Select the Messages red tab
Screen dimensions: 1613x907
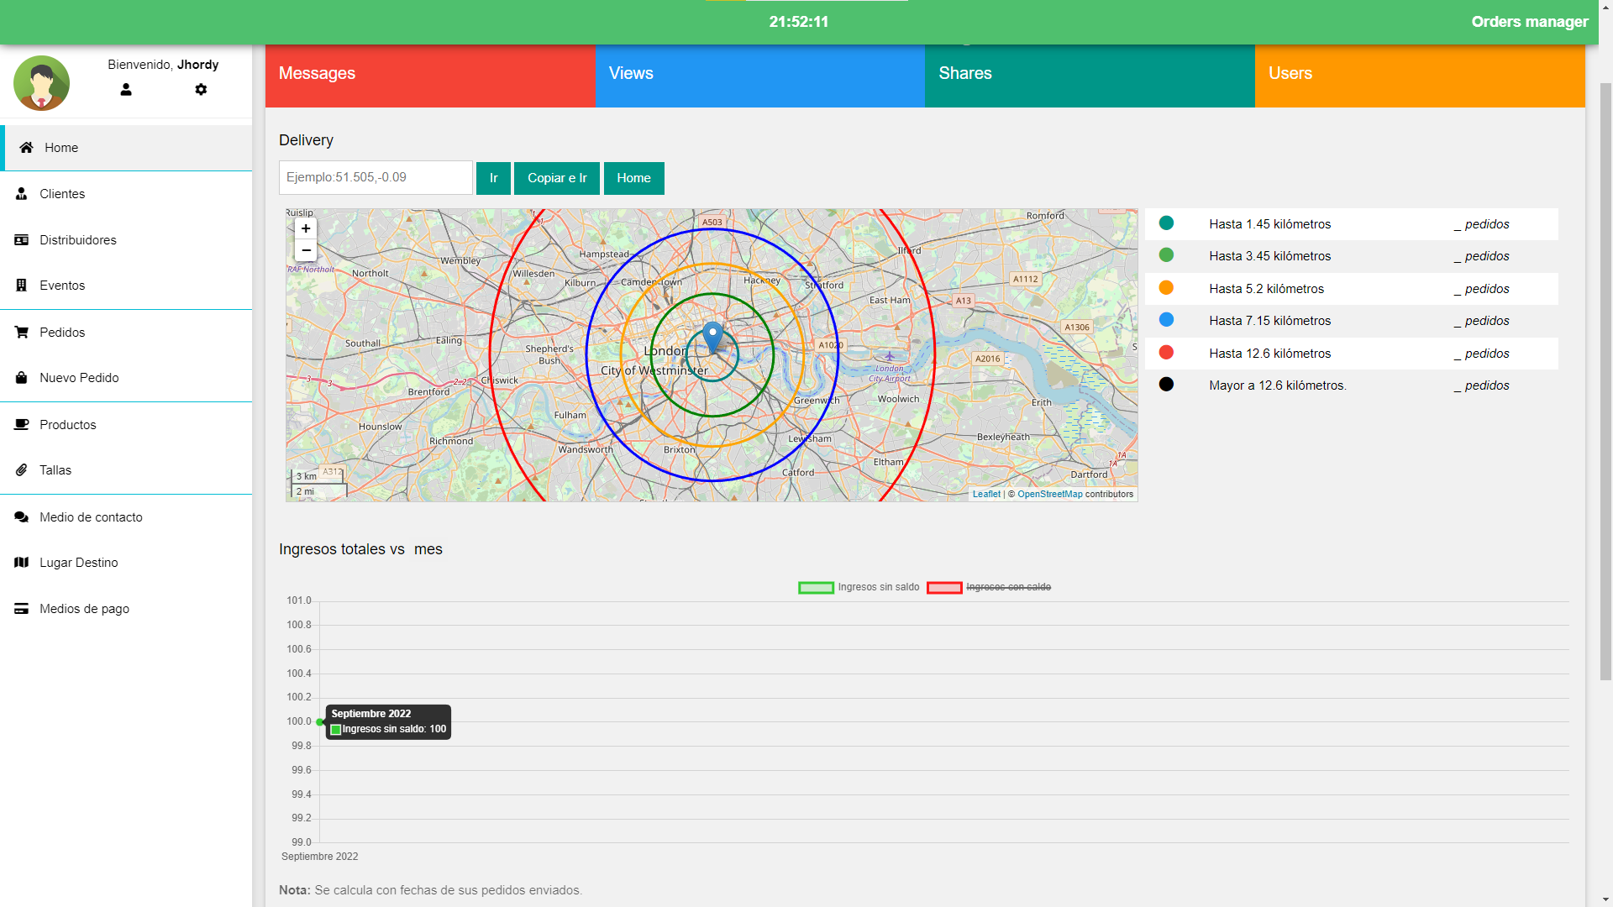(x=430, y=74)
